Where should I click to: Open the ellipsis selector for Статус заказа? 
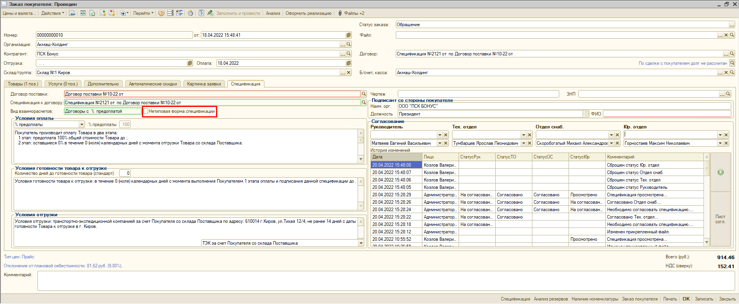point(732,25)
